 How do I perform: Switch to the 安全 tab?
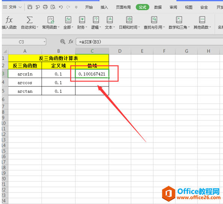204,7
